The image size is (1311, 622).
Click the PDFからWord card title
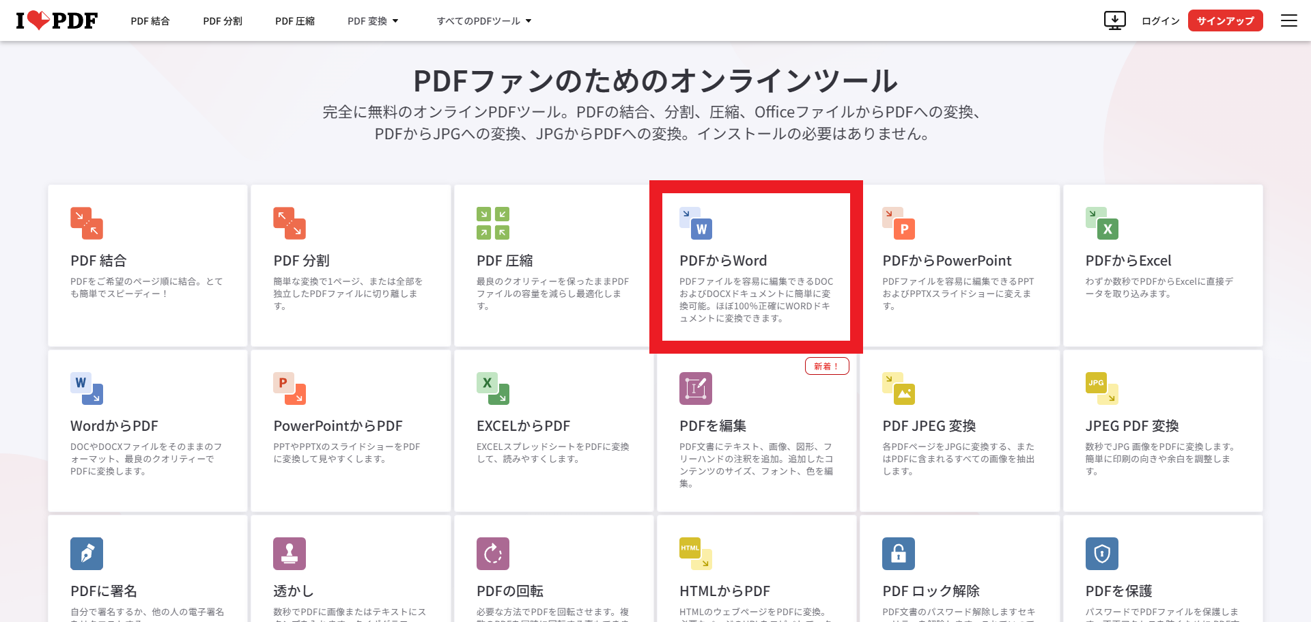tap(723, 261)
